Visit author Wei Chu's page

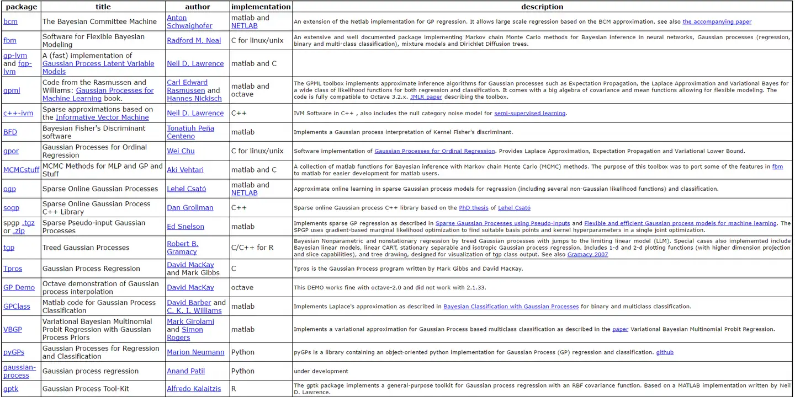click(x=181, y=151)
